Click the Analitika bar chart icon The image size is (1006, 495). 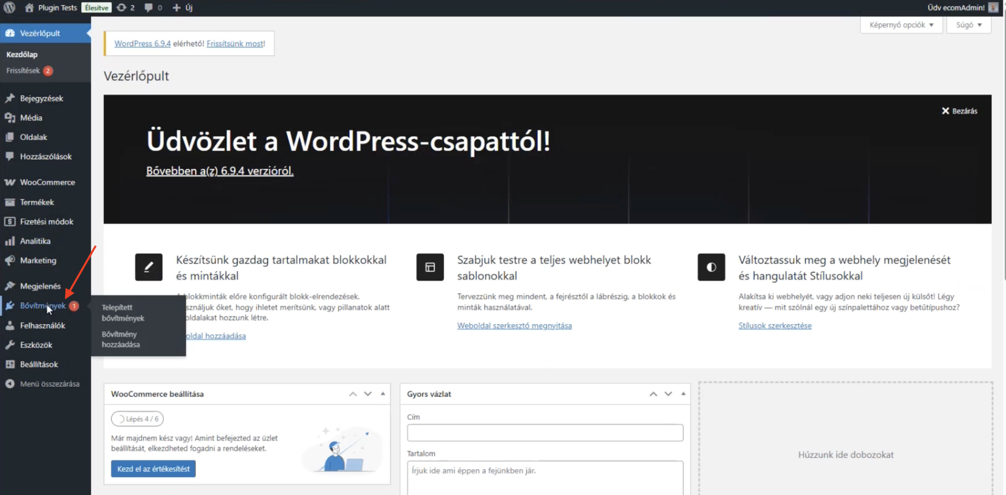point(10,241)
